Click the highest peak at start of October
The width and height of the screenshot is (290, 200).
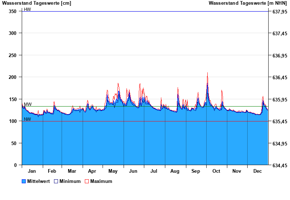click(207, 73)
